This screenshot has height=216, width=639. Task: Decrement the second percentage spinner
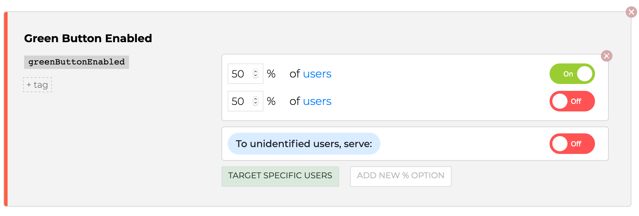[x=256, y=104]
